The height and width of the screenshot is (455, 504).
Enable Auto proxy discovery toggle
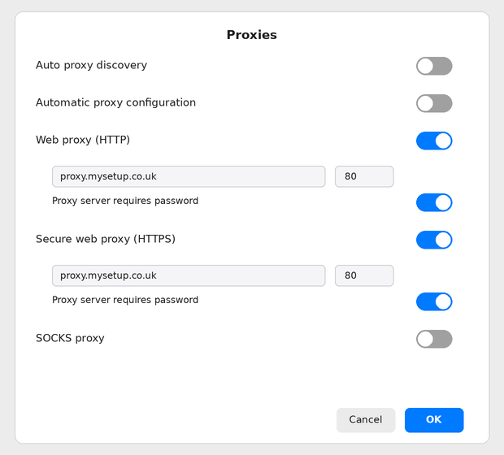click(434, 66)
